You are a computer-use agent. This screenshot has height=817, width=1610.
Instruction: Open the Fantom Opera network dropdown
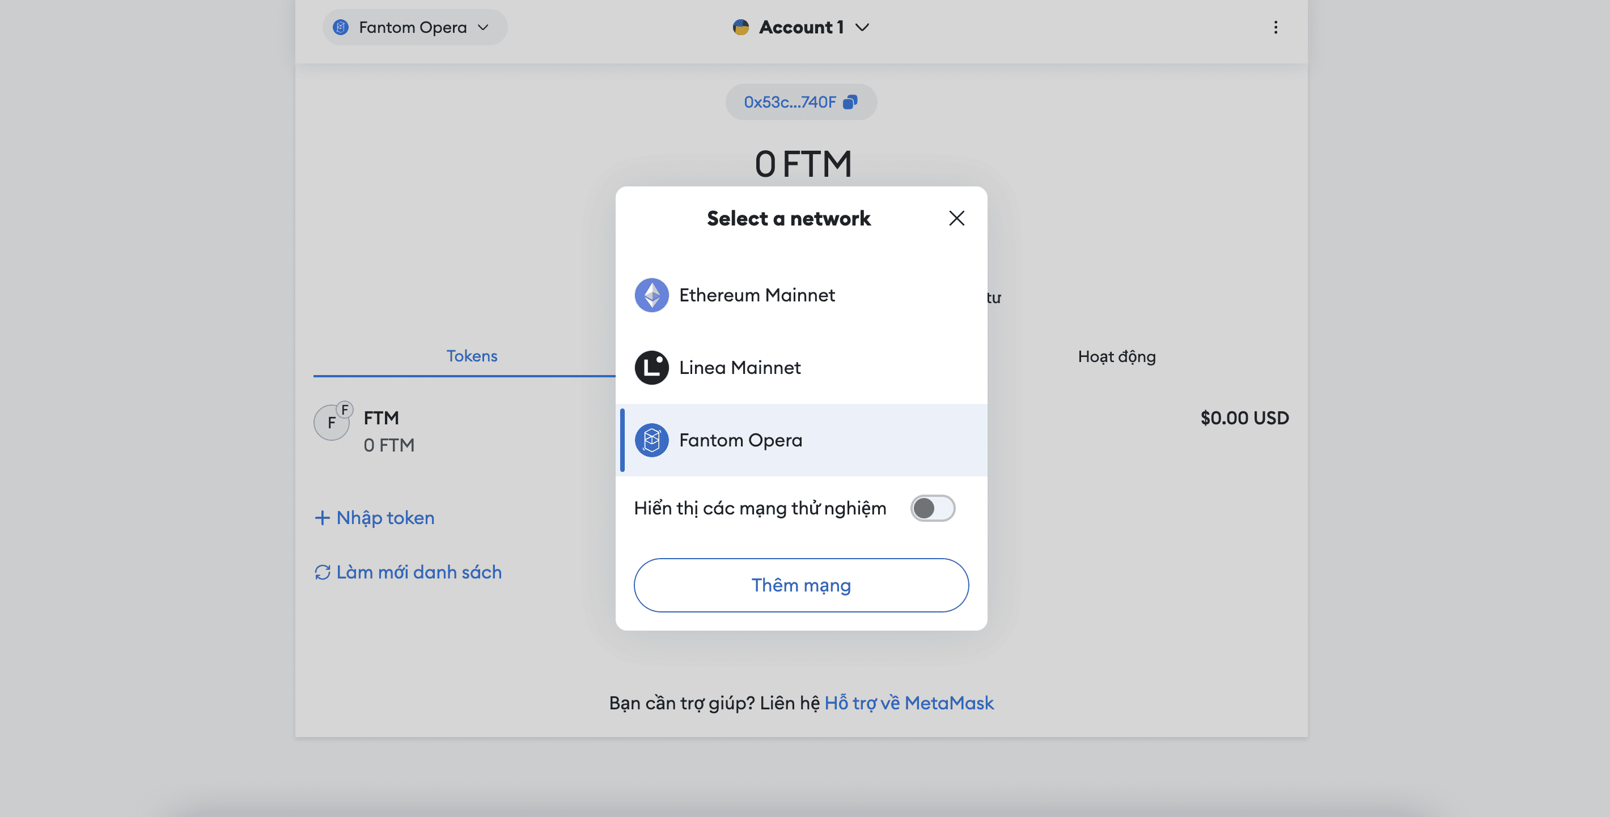(x=414, y=28)
